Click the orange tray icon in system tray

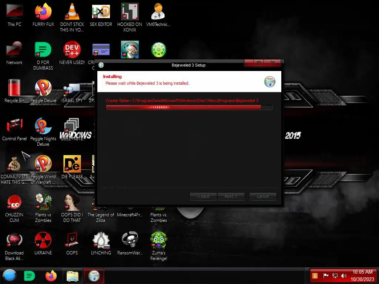point(315,276)
